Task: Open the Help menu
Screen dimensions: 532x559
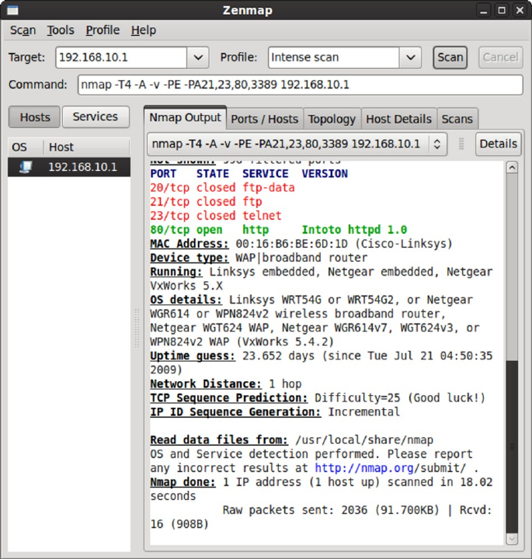Action: point(144,30)
